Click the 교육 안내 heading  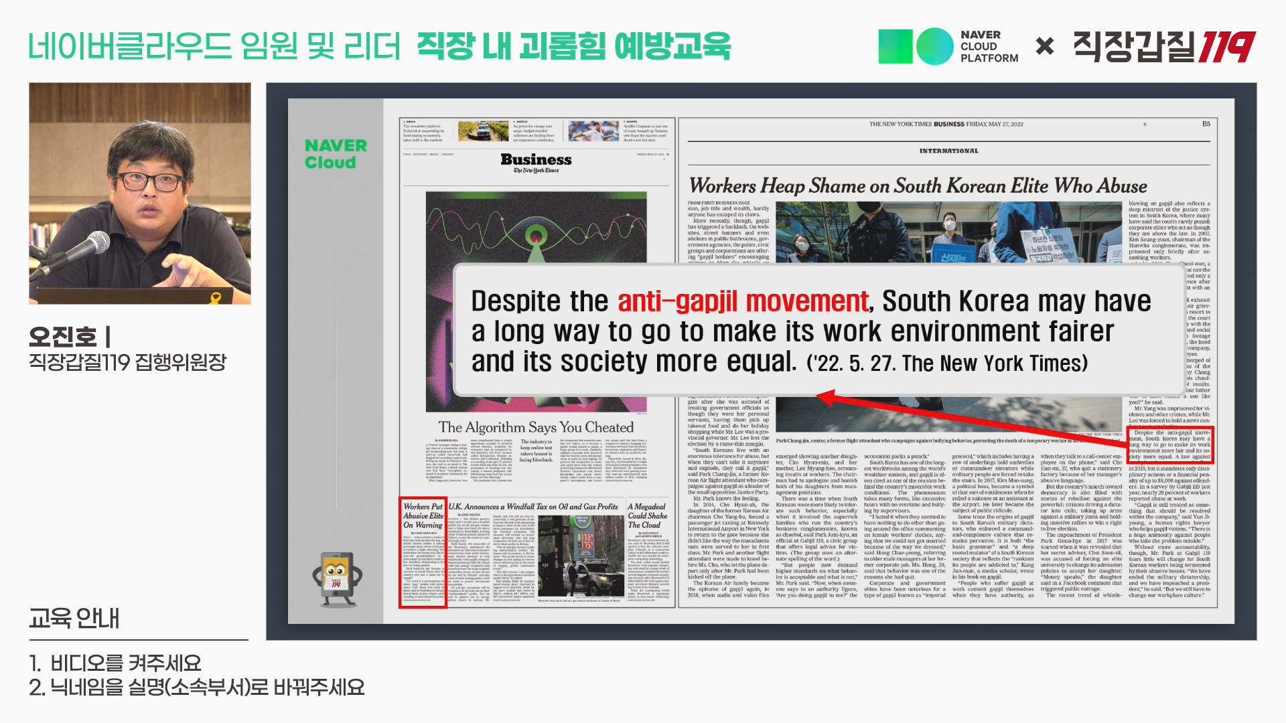(x=74, y=618)
